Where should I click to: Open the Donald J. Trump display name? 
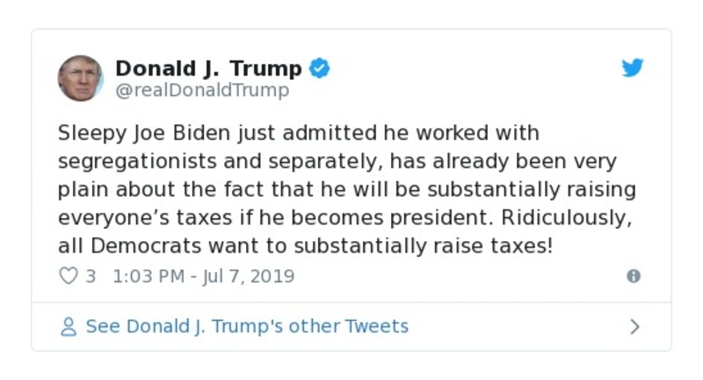208,69
